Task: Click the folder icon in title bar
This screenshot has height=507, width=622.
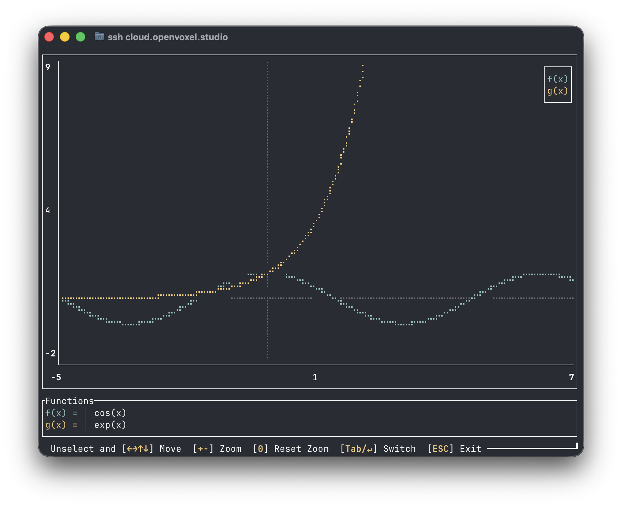Action: click(x=99, y=36)
